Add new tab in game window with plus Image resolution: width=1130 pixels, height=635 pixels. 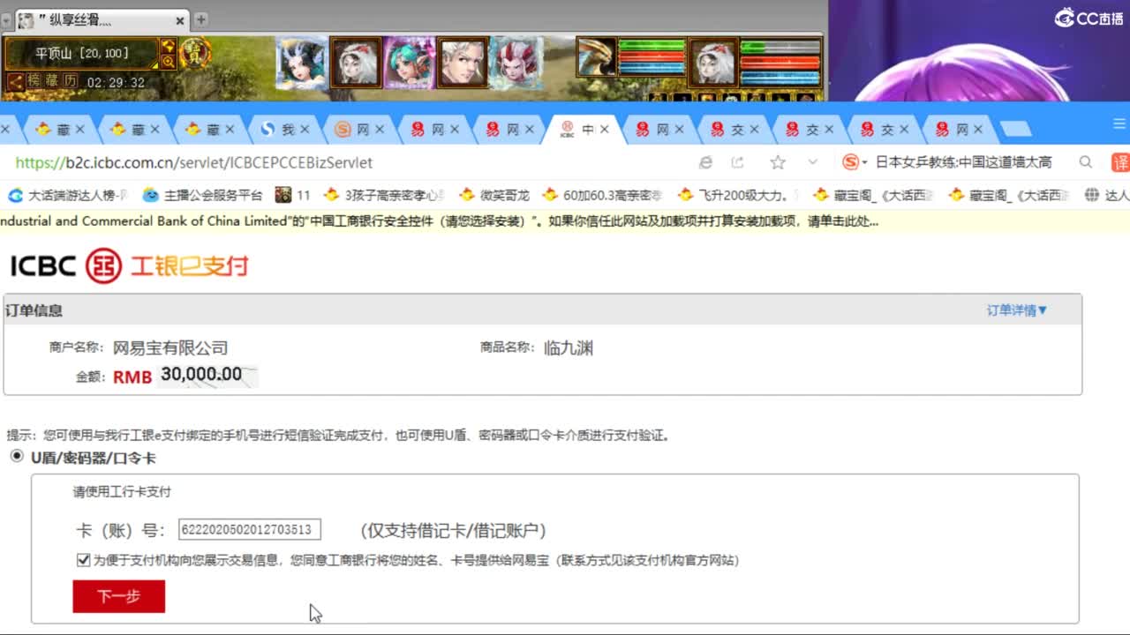[x=201, y=19]
